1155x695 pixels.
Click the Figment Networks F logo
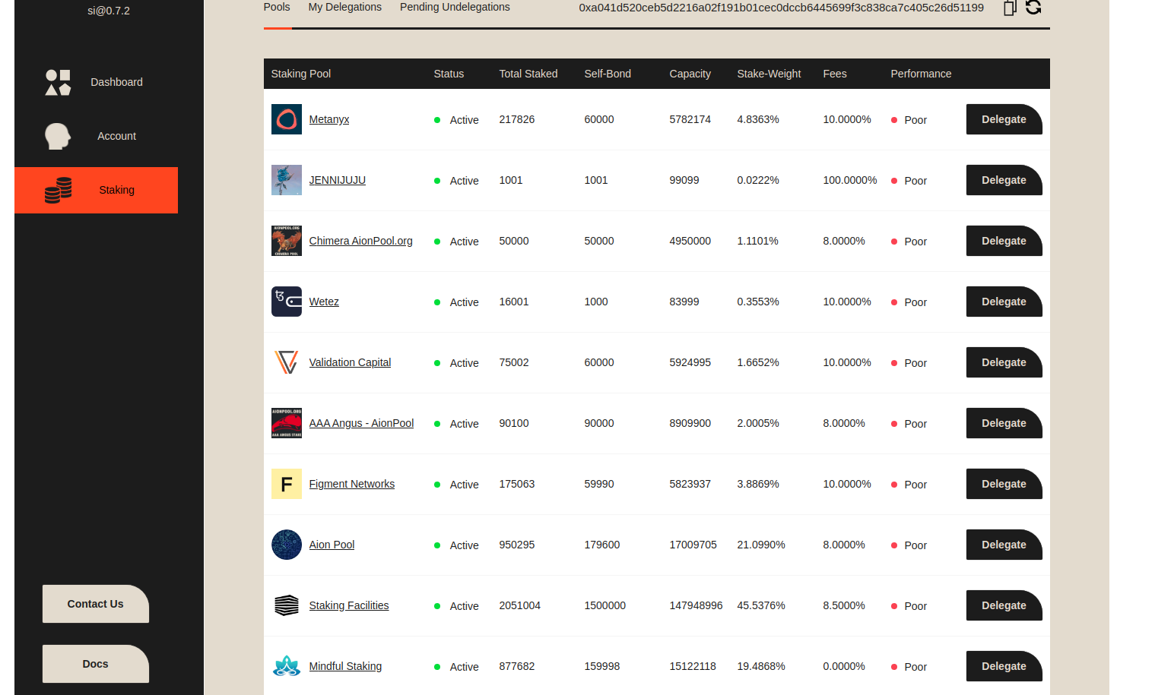[287, 484]
